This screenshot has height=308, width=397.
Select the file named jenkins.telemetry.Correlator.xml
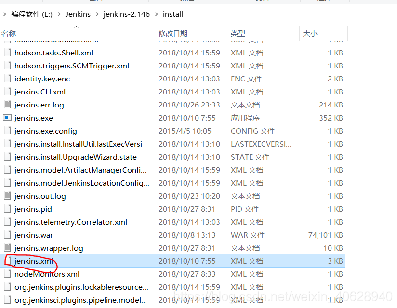[71, 222]
